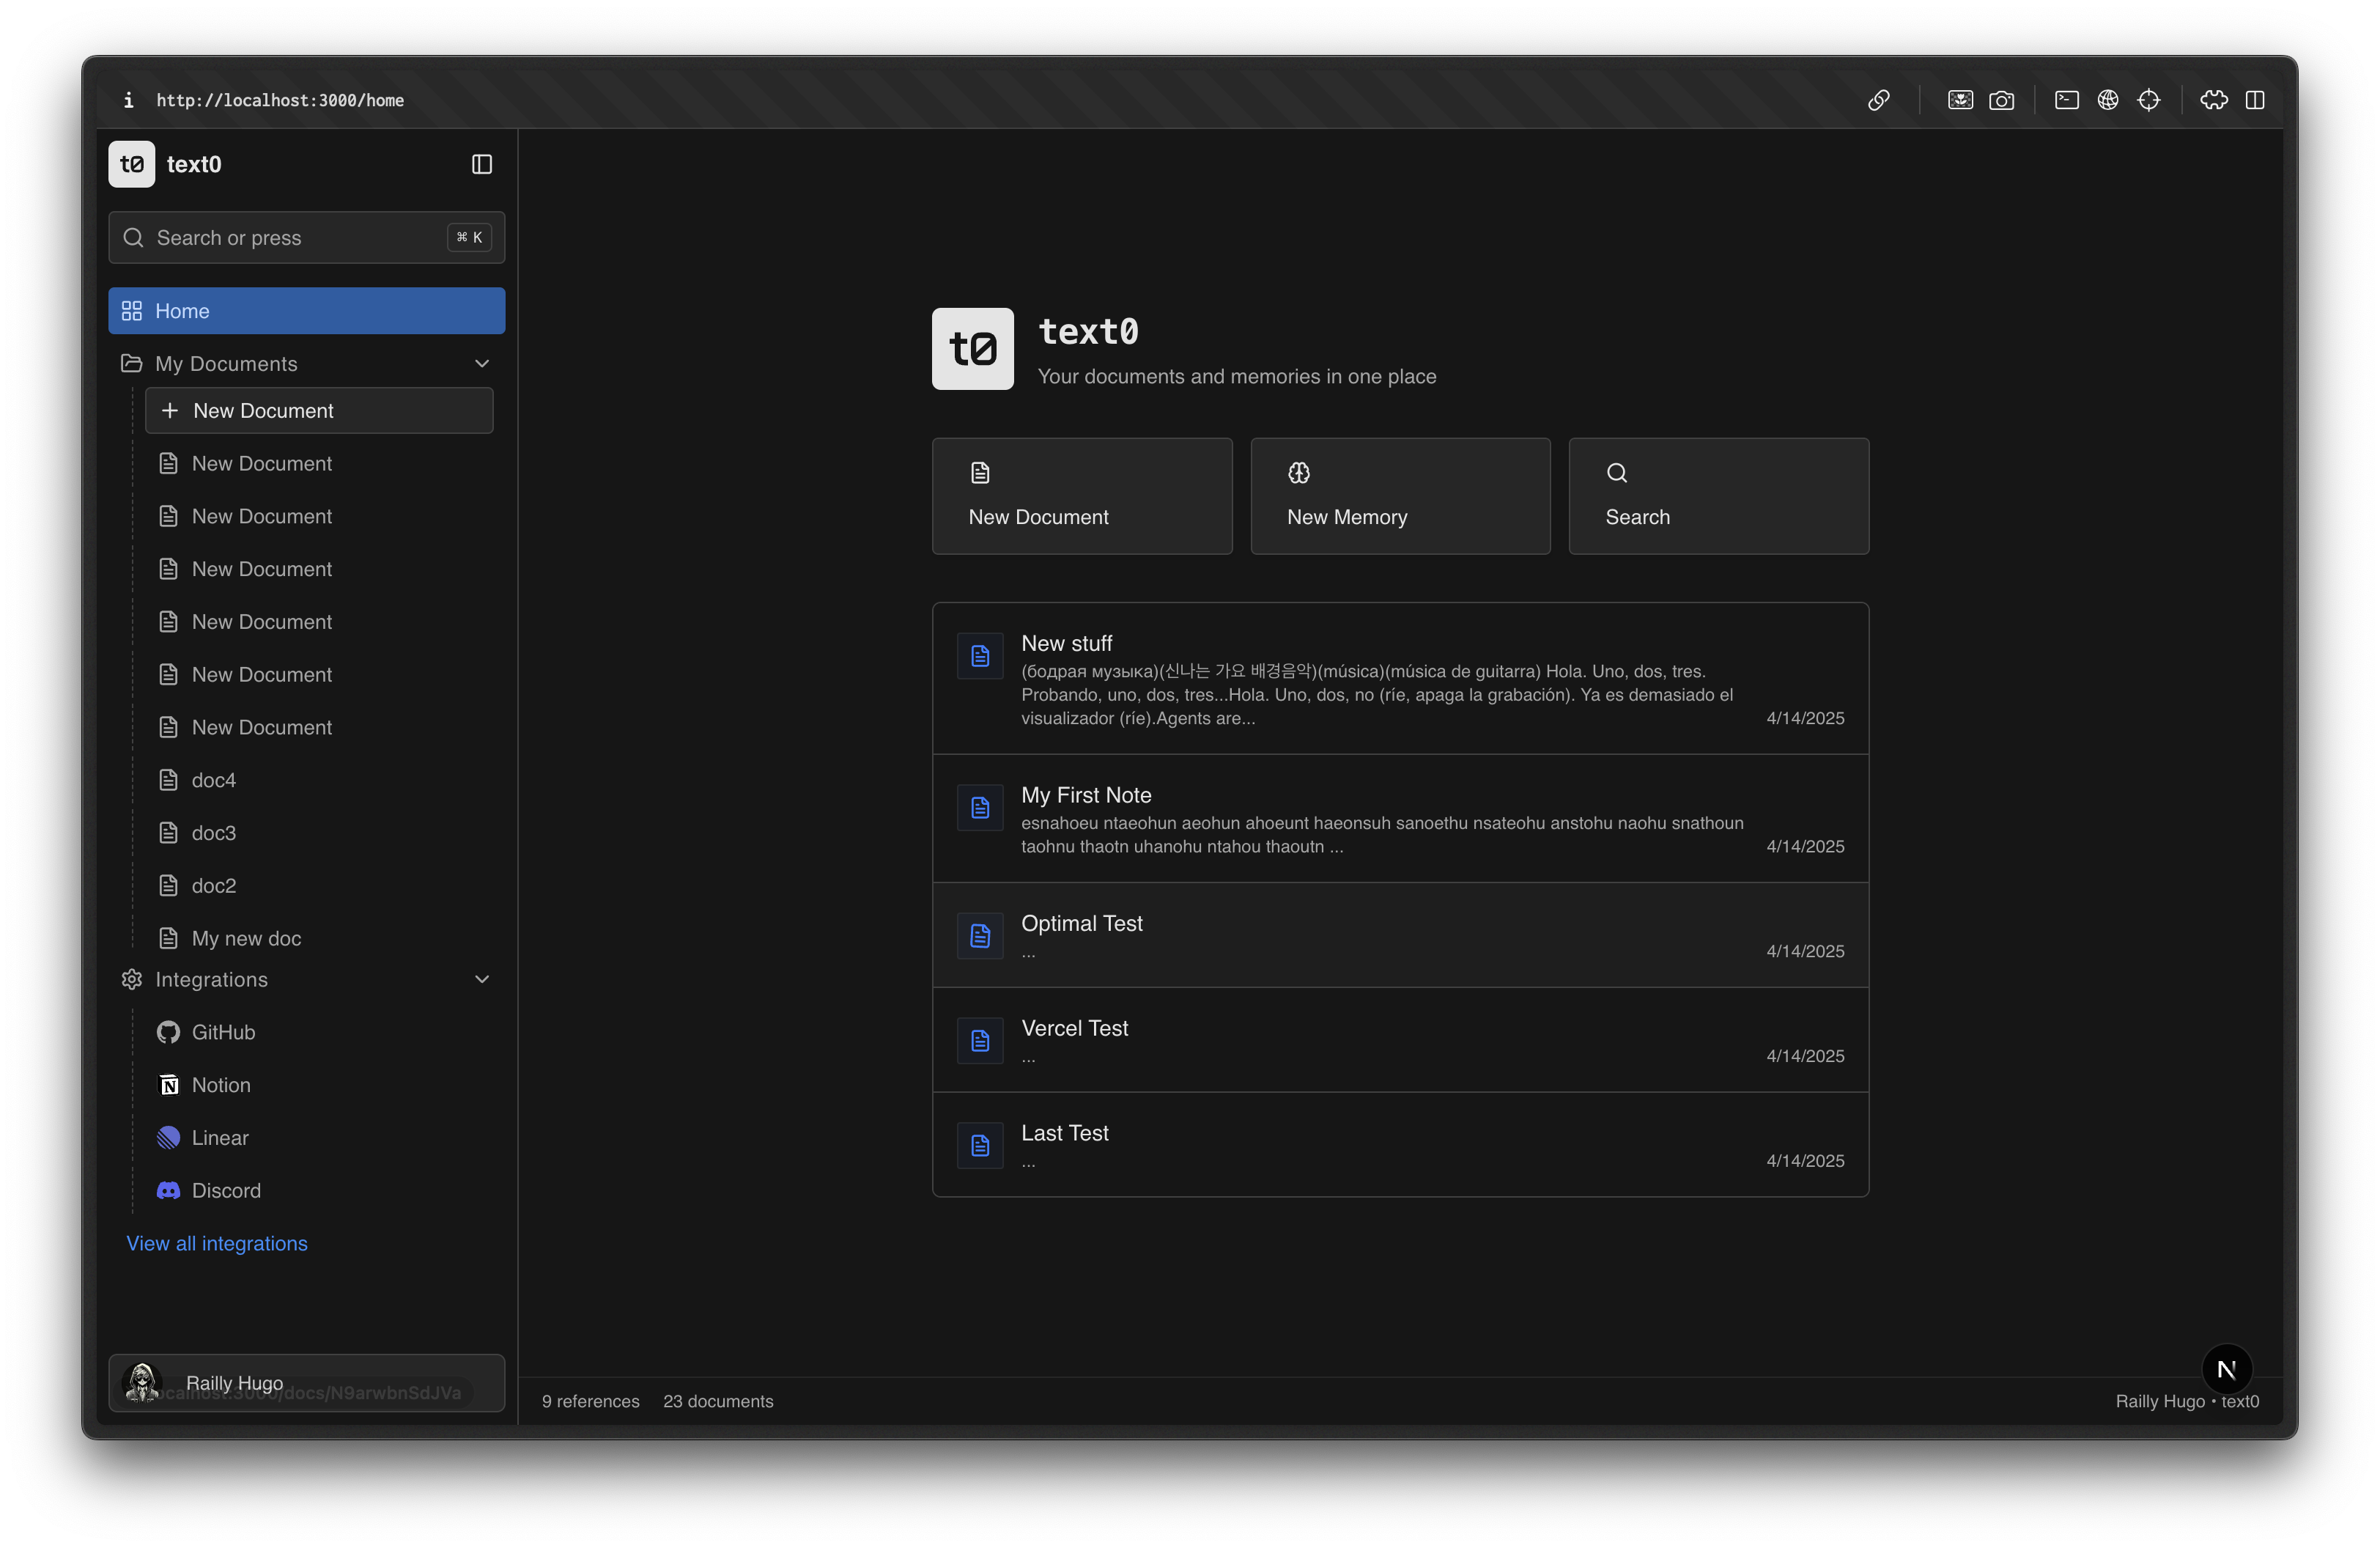Image resolution: width=2380 pixels, height=1548 pixels.
Task: Click the New Memory card
Action: pos(1399,496)
